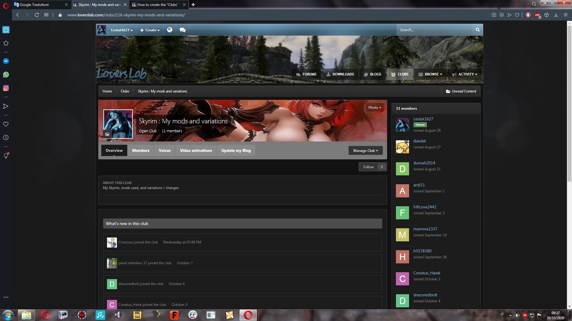
Task: Go to Blogs section
Action: [372, 74]
